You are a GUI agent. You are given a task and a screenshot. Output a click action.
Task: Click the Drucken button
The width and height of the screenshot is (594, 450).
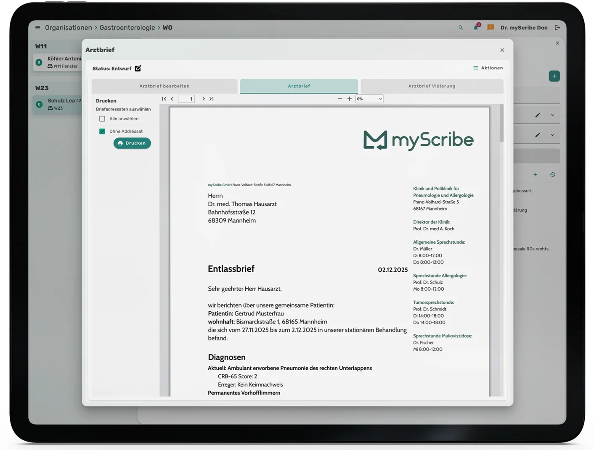(132, 143)
